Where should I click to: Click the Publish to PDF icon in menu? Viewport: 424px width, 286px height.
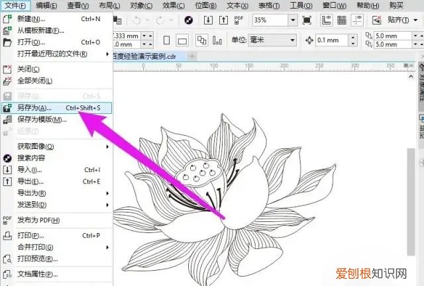[7, 220]
